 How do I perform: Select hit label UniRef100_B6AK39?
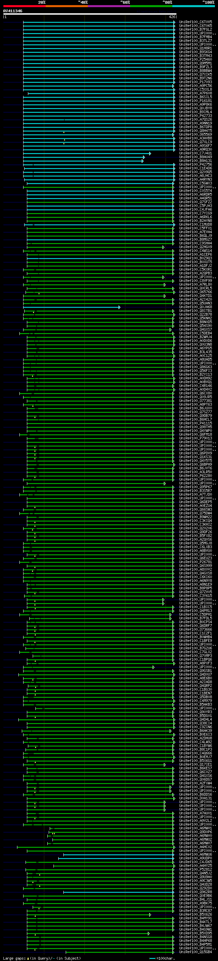[x=196, y=731]
